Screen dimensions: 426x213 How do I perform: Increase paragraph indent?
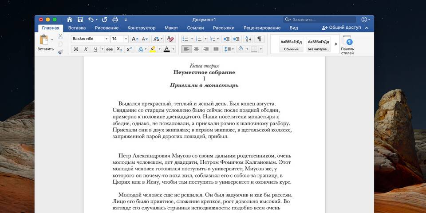pyautogui.click(x=237, y=39)
